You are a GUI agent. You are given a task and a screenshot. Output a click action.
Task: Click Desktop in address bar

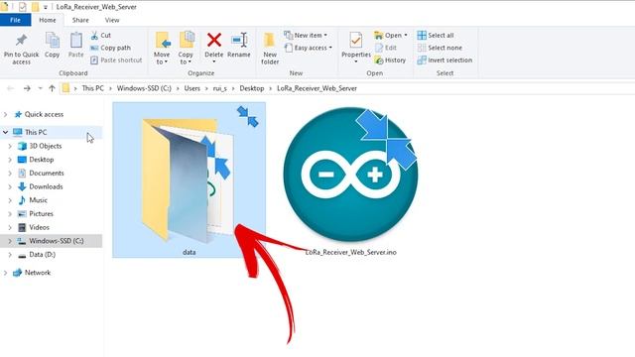click(x=251, y=88)
